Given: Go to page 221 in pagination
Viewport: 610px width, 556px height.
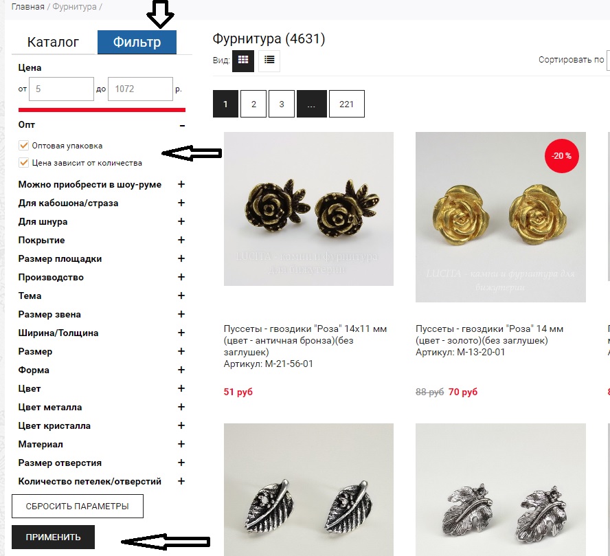Looking at the screenshot, I should coord(346,104).
